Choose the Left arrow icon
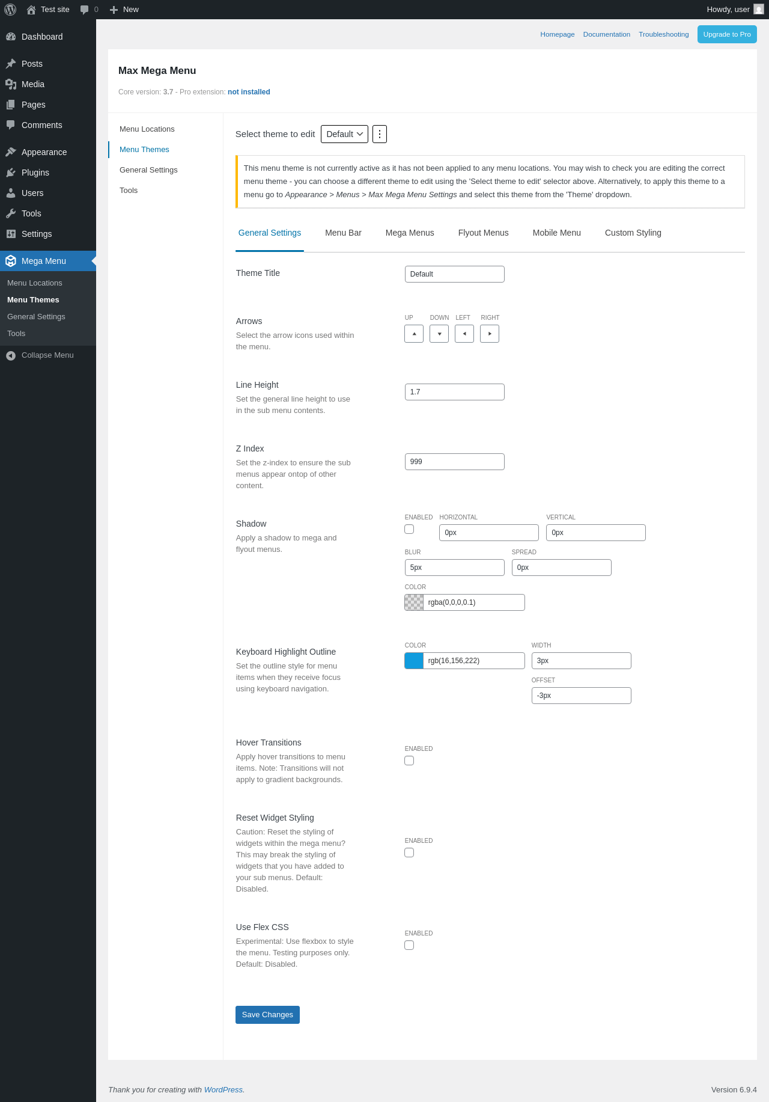Screen dimensions: 769x1102 (x=464, y=334)
